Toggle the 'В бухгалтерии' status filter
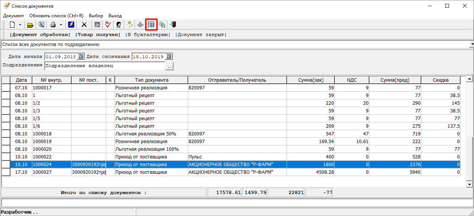The height and width of the screenshot is (216, 474). (x=148, y=35)
